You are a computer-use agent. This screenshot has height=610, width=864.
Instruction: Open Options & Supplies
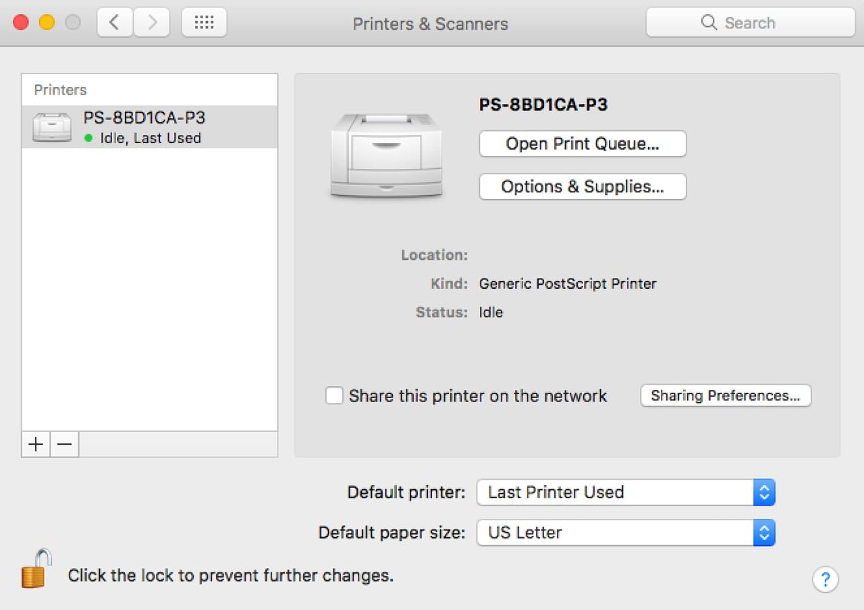click(582, 187)
